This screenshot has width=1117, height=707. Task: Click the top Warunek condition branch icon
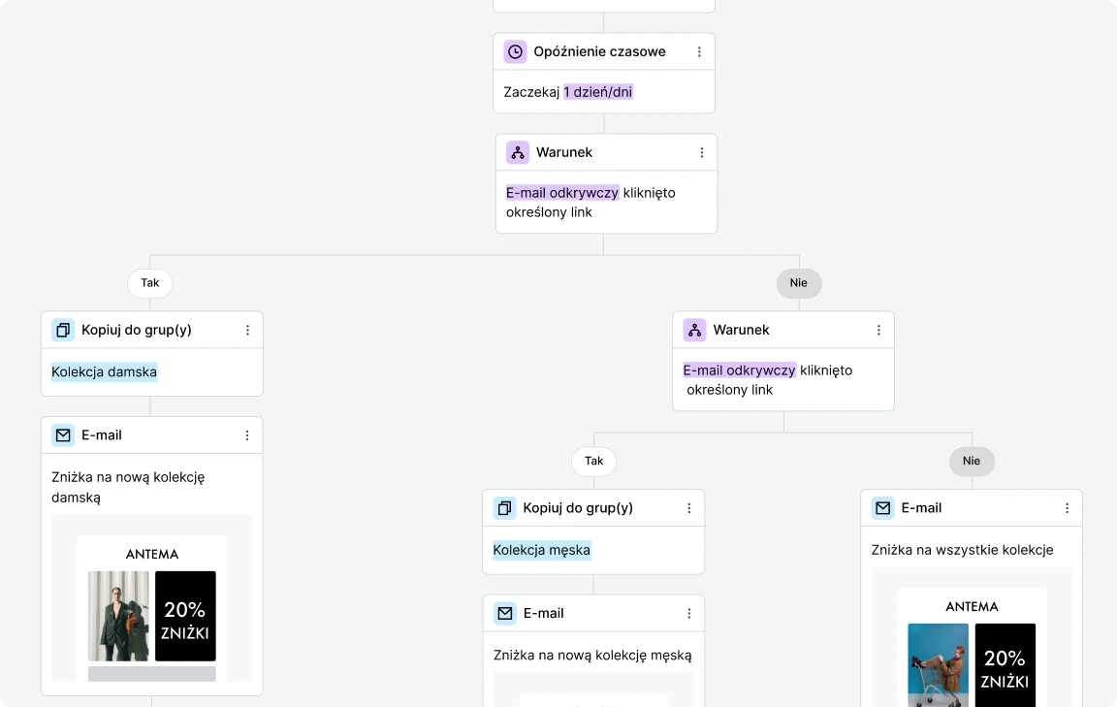pyautogui.click(x=518, y=152)
